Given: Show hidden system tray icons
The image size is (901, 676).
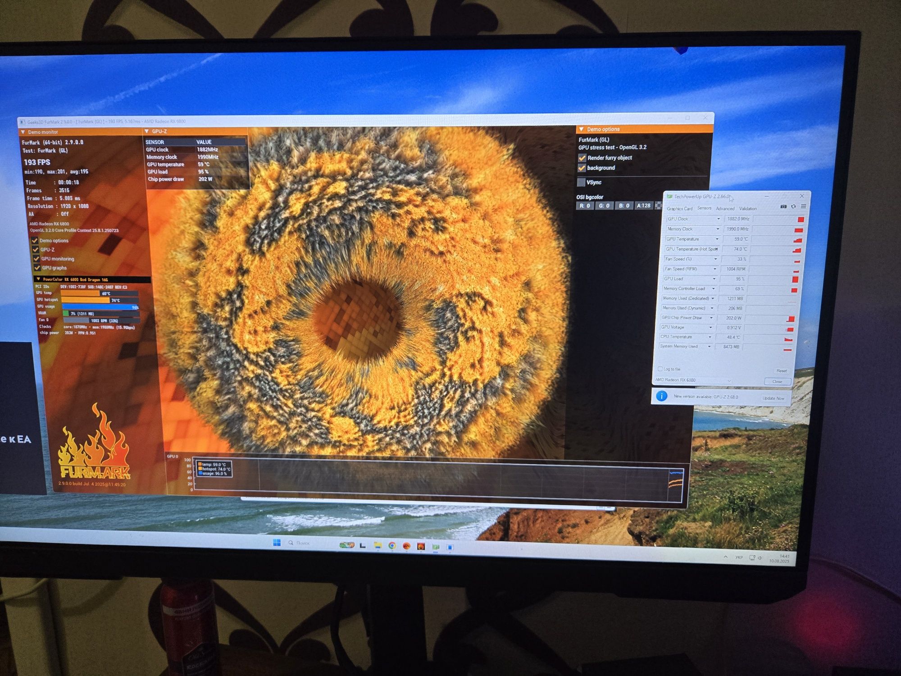Looking at the screenshot, I should (725, 557).
